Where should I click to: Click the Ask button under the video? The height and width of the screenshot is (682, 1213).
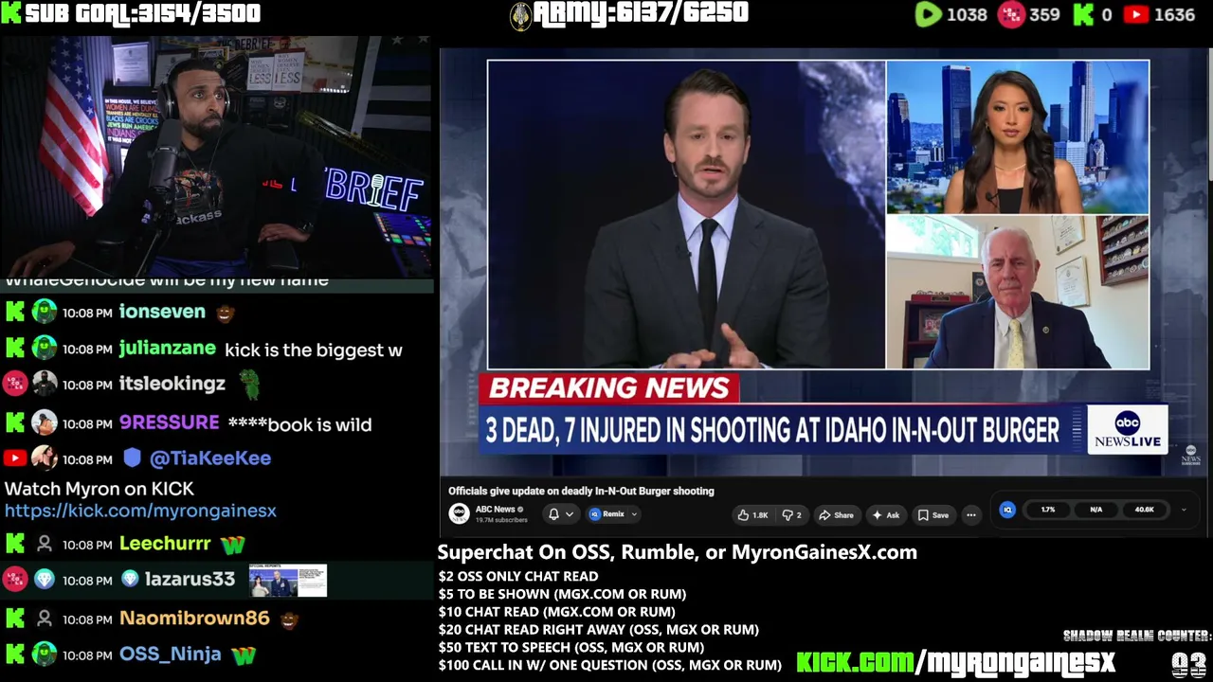885,515
